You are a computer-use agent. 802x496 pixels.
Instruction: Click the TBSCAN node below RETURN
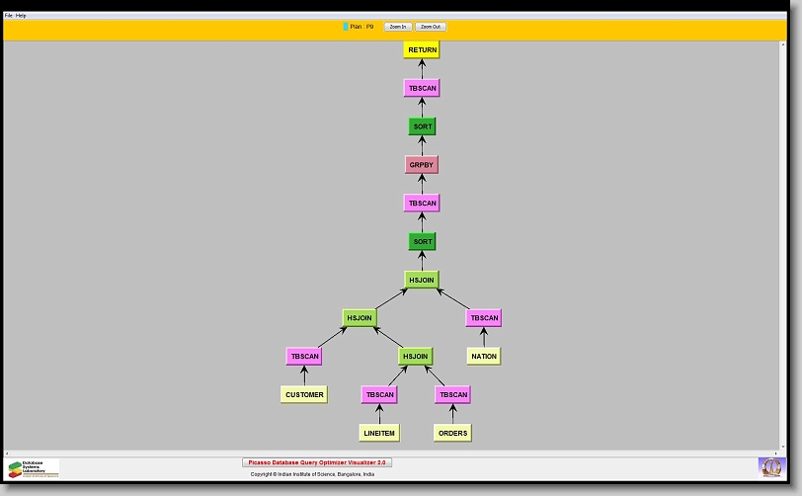(x=422, y=88)
